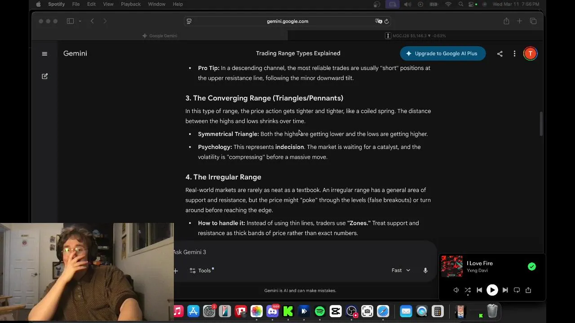Open Photos app in the Dock

point(257,311)
